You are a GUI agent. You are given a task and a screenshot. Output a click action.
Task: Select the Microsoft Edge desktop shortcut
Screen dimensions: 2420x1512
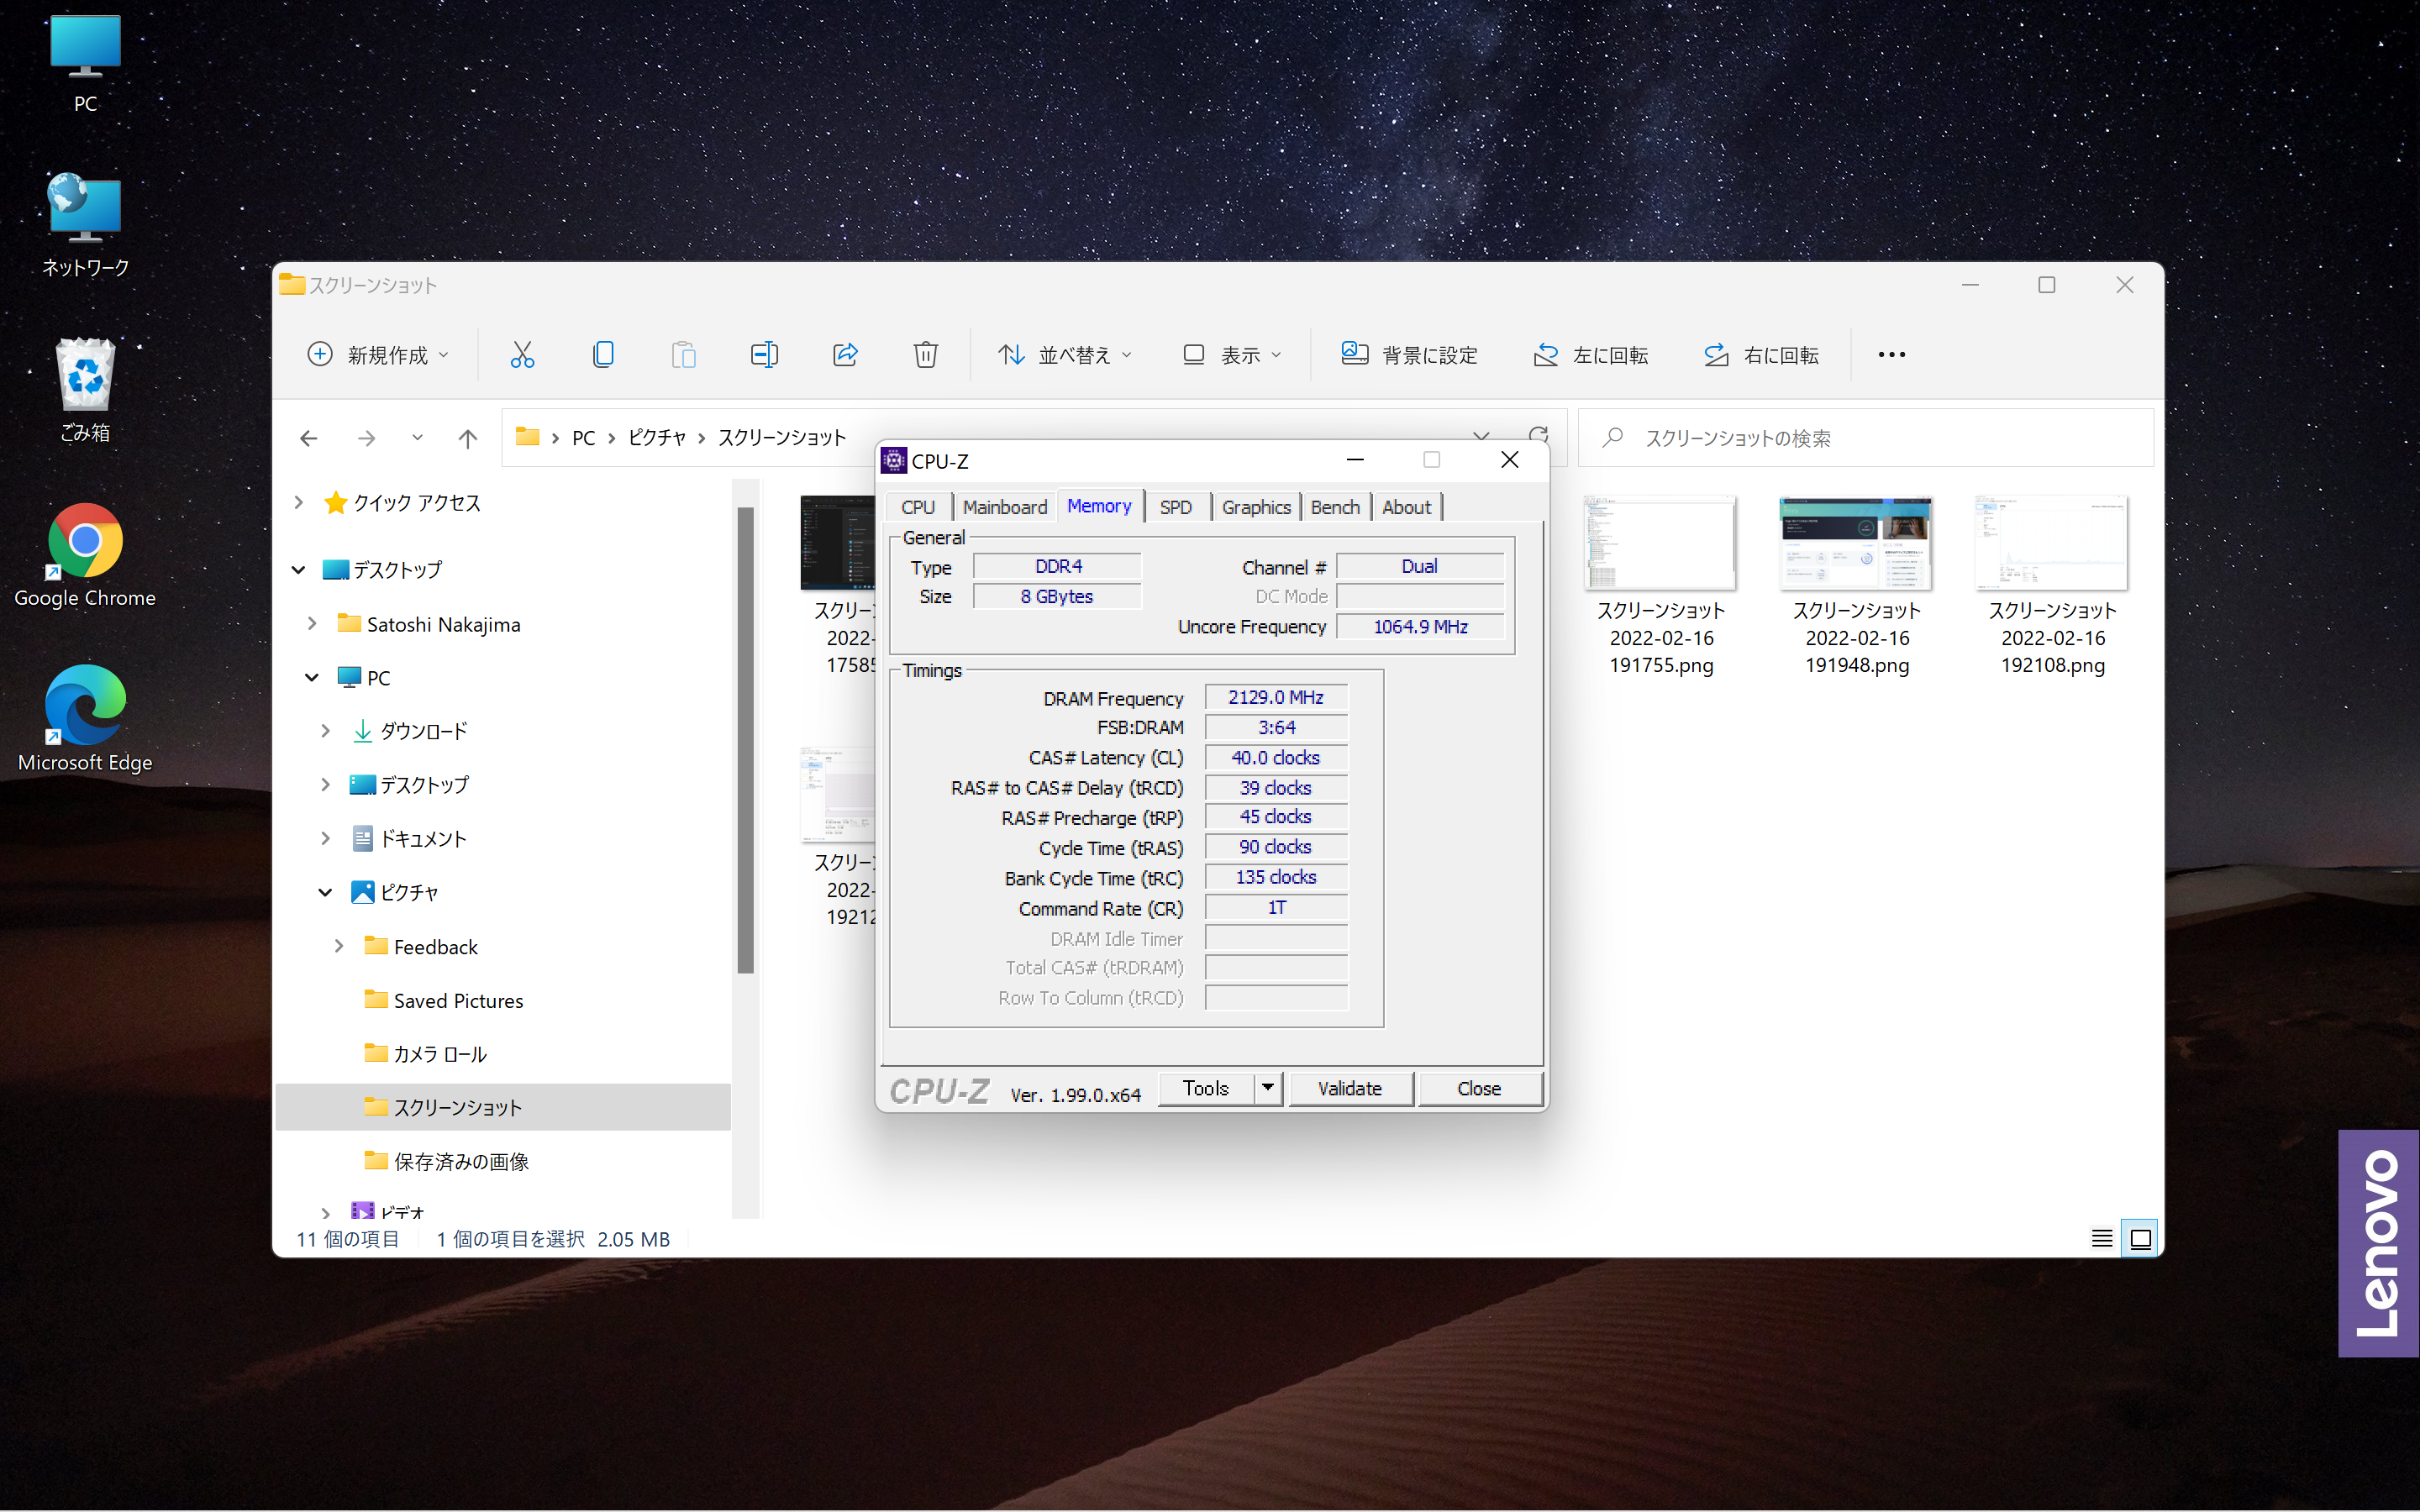(85, 719)
